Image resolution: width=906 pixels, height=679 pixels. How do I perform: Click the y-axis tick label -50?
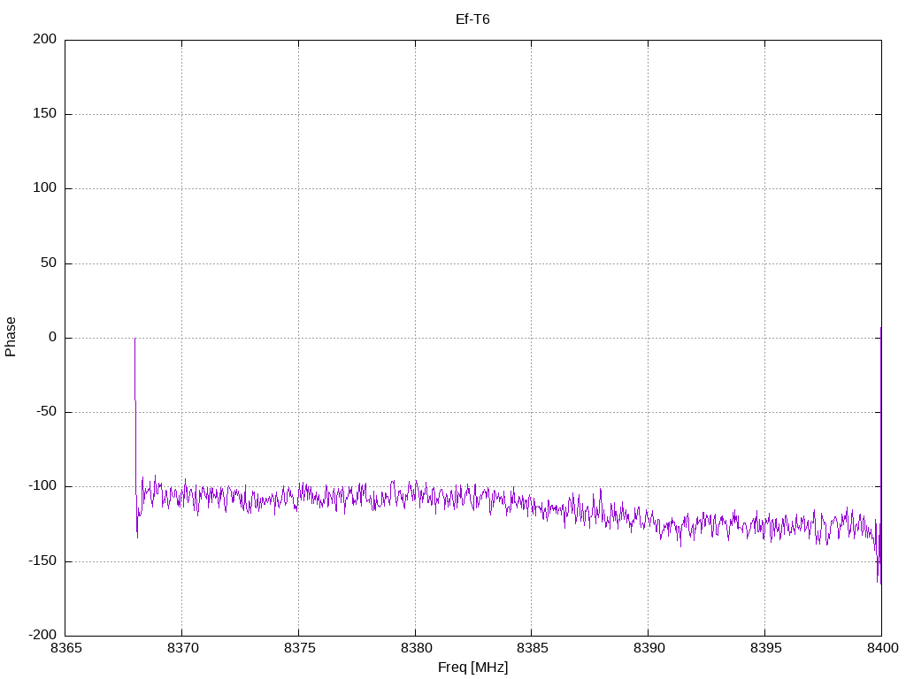click(46, 412)
